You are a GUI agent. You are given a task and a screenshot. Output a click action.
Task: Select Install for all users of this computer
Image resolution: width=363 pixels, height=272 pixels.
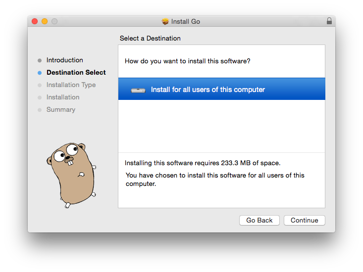(x=221, y=89)
